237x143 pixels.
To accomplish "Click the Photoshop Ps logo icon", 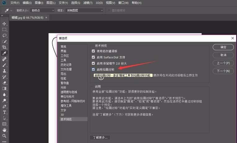I will click(4, 3).
